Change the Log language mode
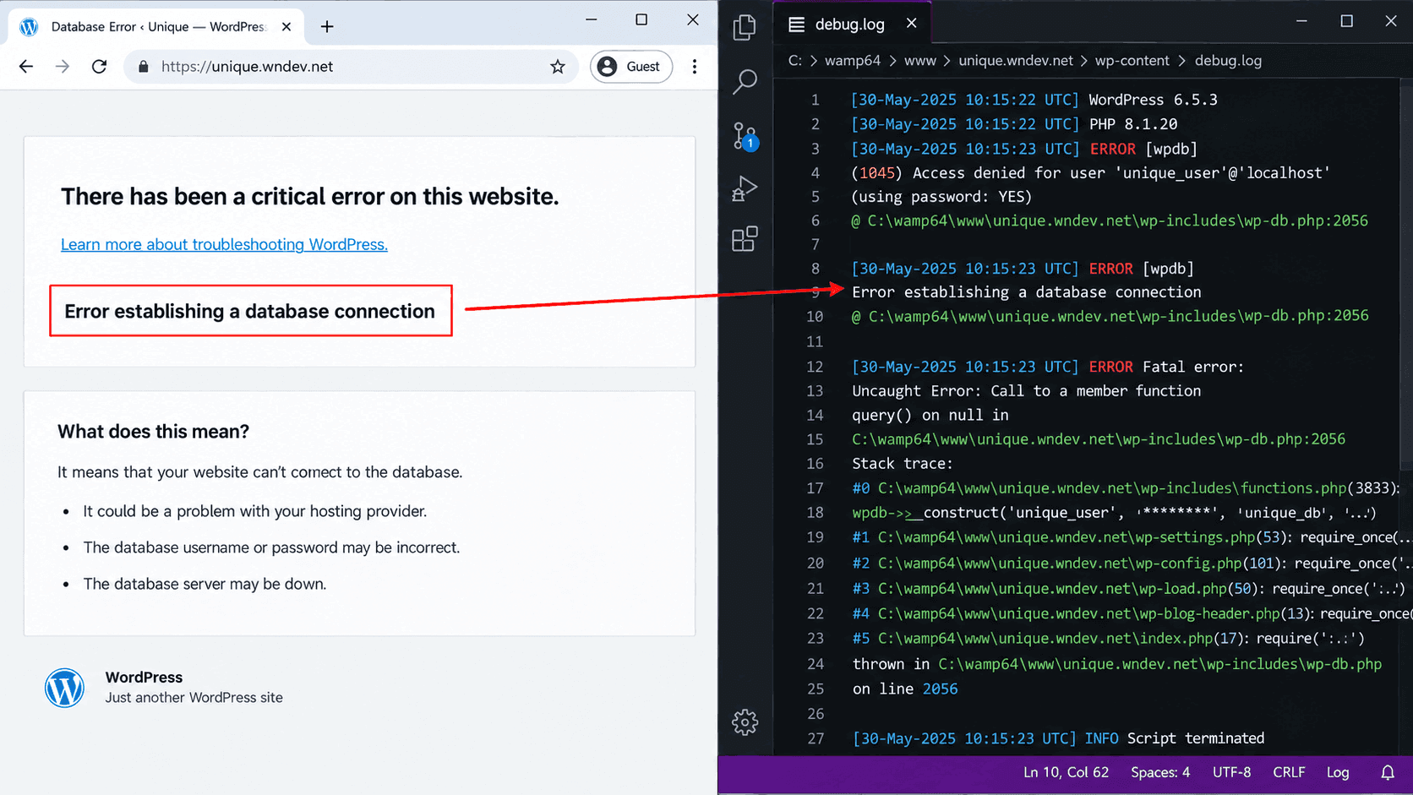1413x795 pixels. [x=1338, y=772]
